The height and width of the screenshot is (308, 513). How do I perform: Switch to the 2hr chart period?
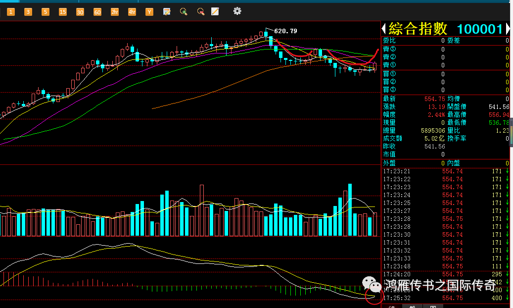click(115, 12)
